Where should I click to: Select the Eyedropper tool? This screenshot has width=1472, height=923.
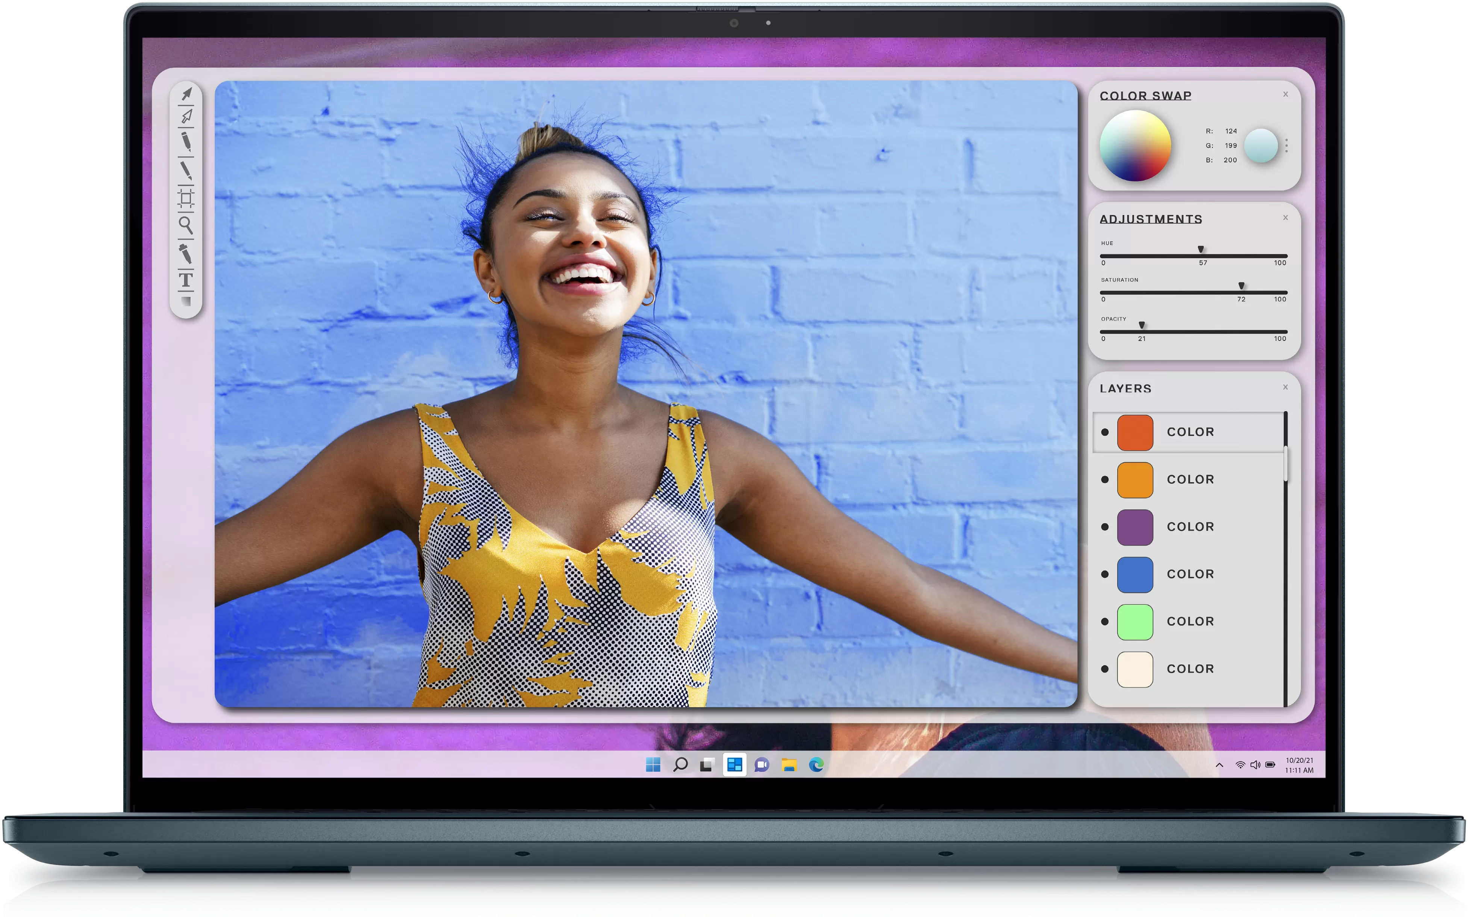[186, 253]
